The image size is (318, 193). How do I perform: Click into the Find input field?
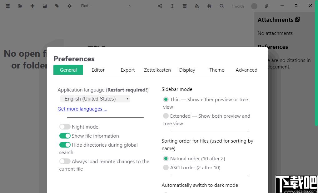pyautogui.click(x=103, y=6)
